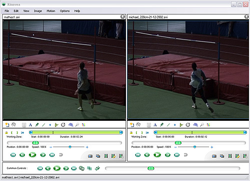The image size is (250, 181).
Task: Select the hand move tool in left toolbar
Action: [x=13, y=125]
